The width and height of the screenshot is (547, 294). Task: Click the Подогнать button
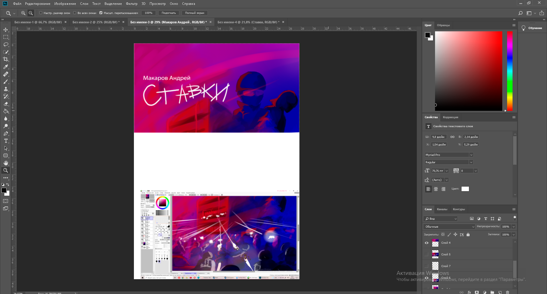(169, 13)
